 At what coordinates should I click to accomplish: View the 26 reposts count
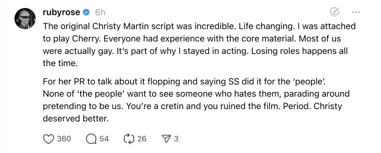(141, 139)
